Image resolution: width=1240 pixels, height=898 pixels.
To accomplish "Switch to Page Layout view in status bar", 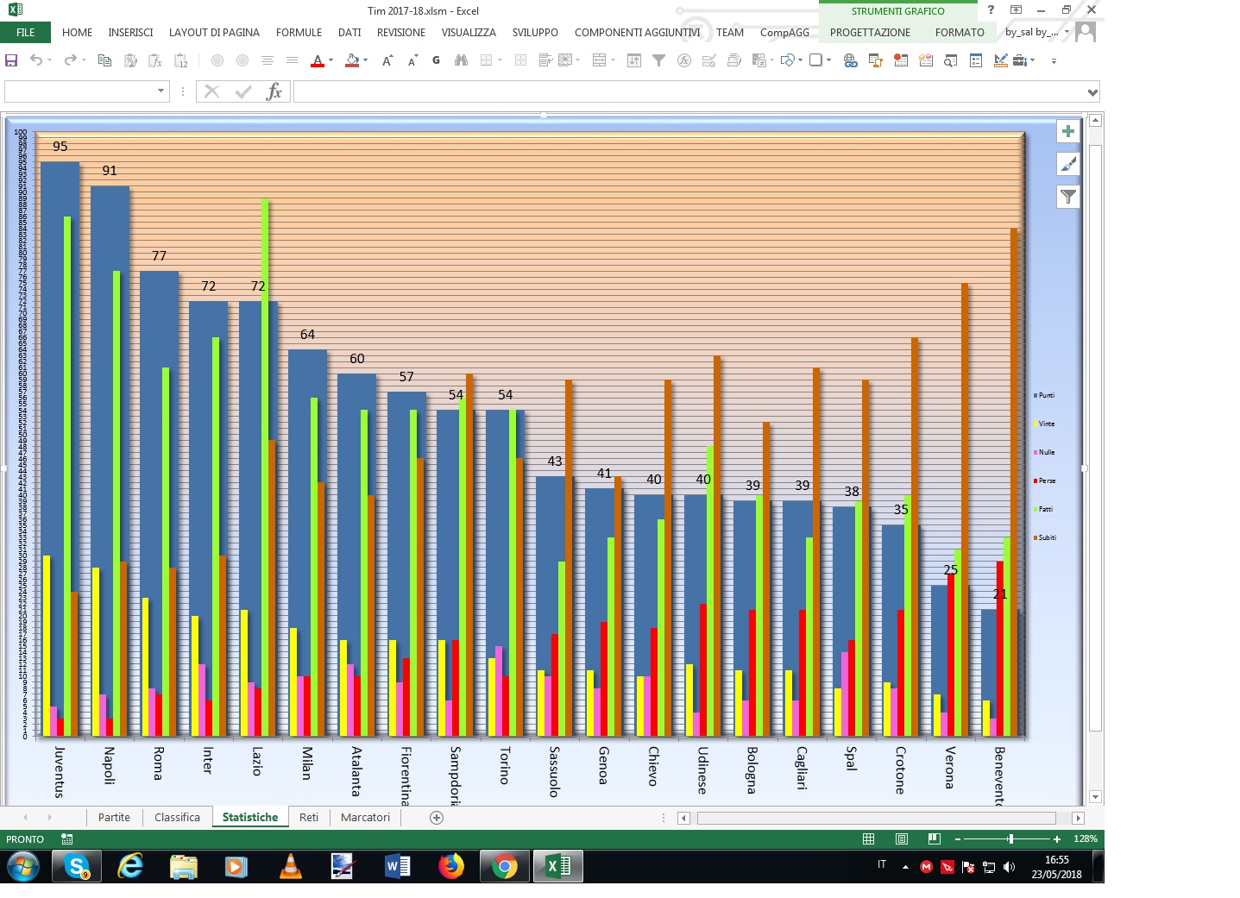I will click(902, 838).
